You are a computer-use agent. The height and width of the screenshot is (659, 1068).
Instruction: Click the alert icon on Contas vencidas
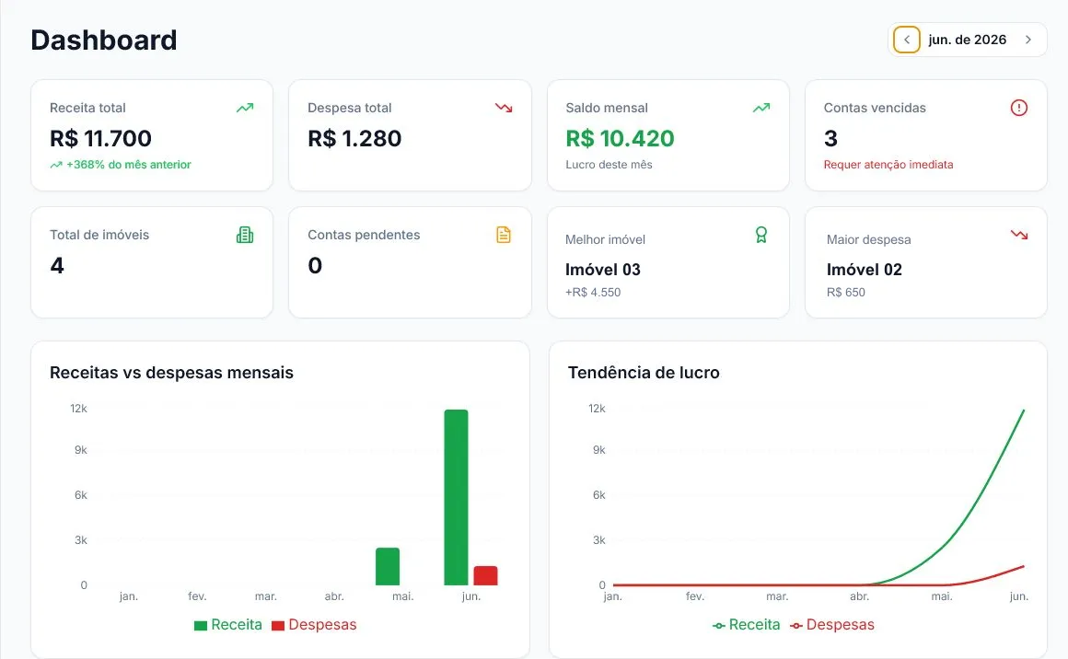(1019, 108)
